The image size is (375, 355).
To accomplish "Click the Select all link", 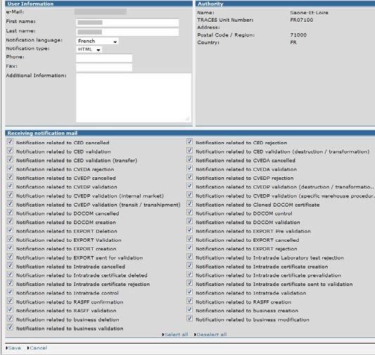I will tap(175, 335).
